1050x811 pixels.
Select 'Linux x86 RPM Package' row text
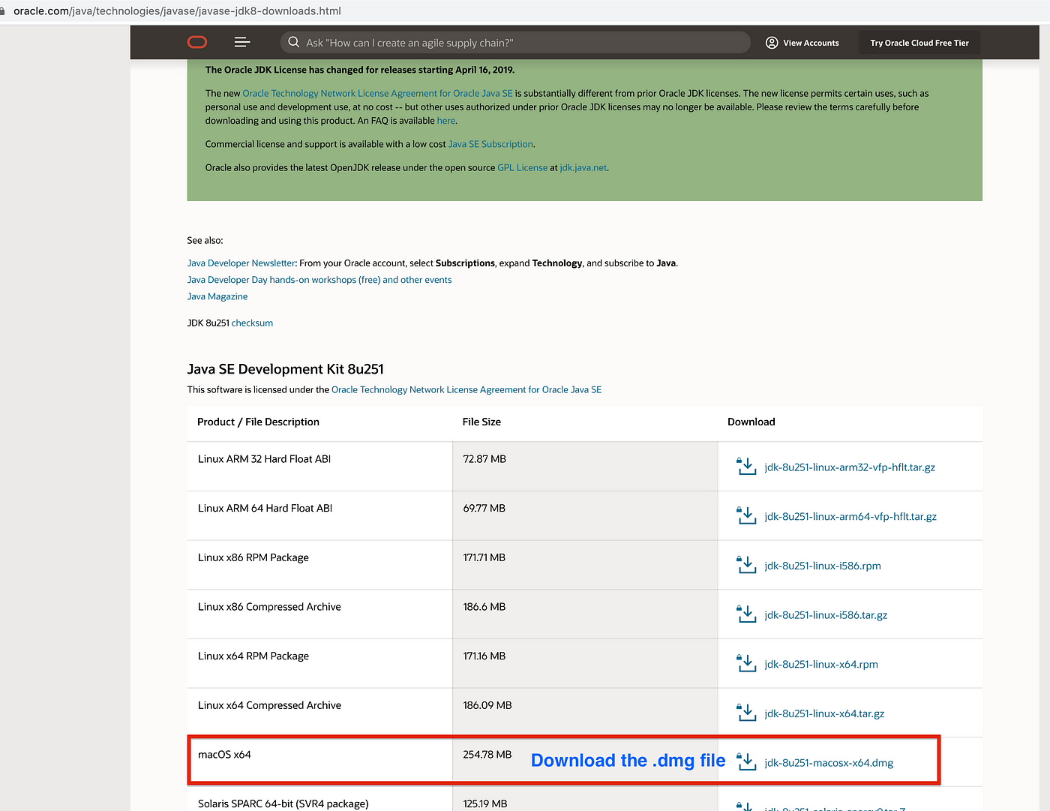coord(253,557)
